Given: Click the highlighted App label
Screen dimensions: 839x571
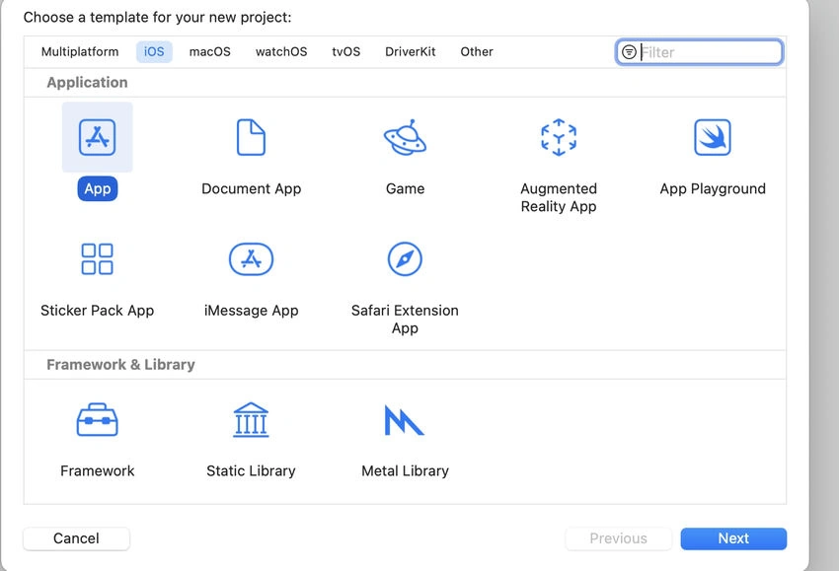Looking at the screenshot, I should point(98,188).
